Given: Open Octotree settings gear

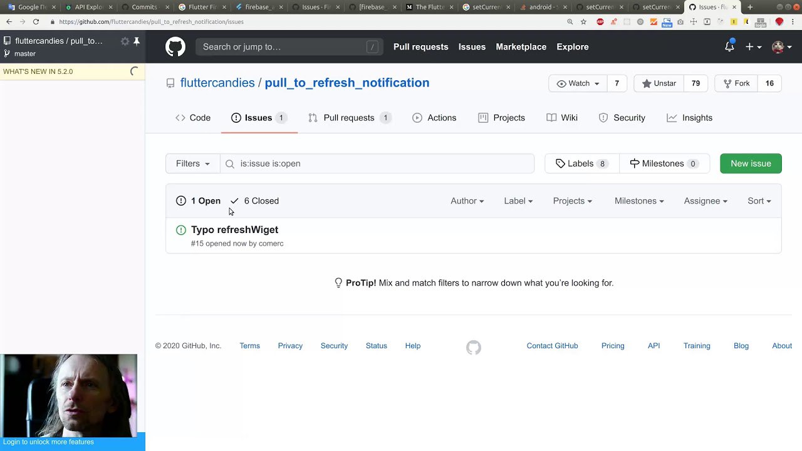Looking at the screenshot, I should (125, 41).
